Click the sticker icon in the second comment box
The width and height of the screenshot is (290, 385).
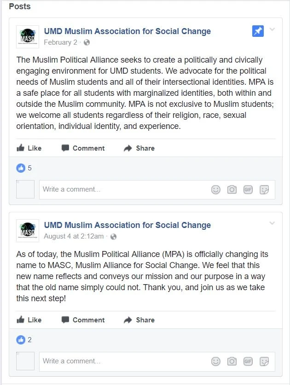[265, 361]
